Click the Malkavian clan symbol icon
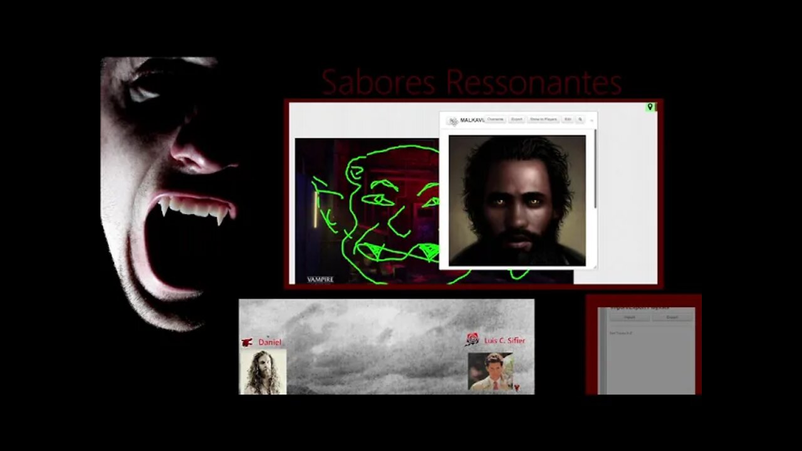Image resolution: width=802 pixels, height=451 pixels. pos(454,121)
